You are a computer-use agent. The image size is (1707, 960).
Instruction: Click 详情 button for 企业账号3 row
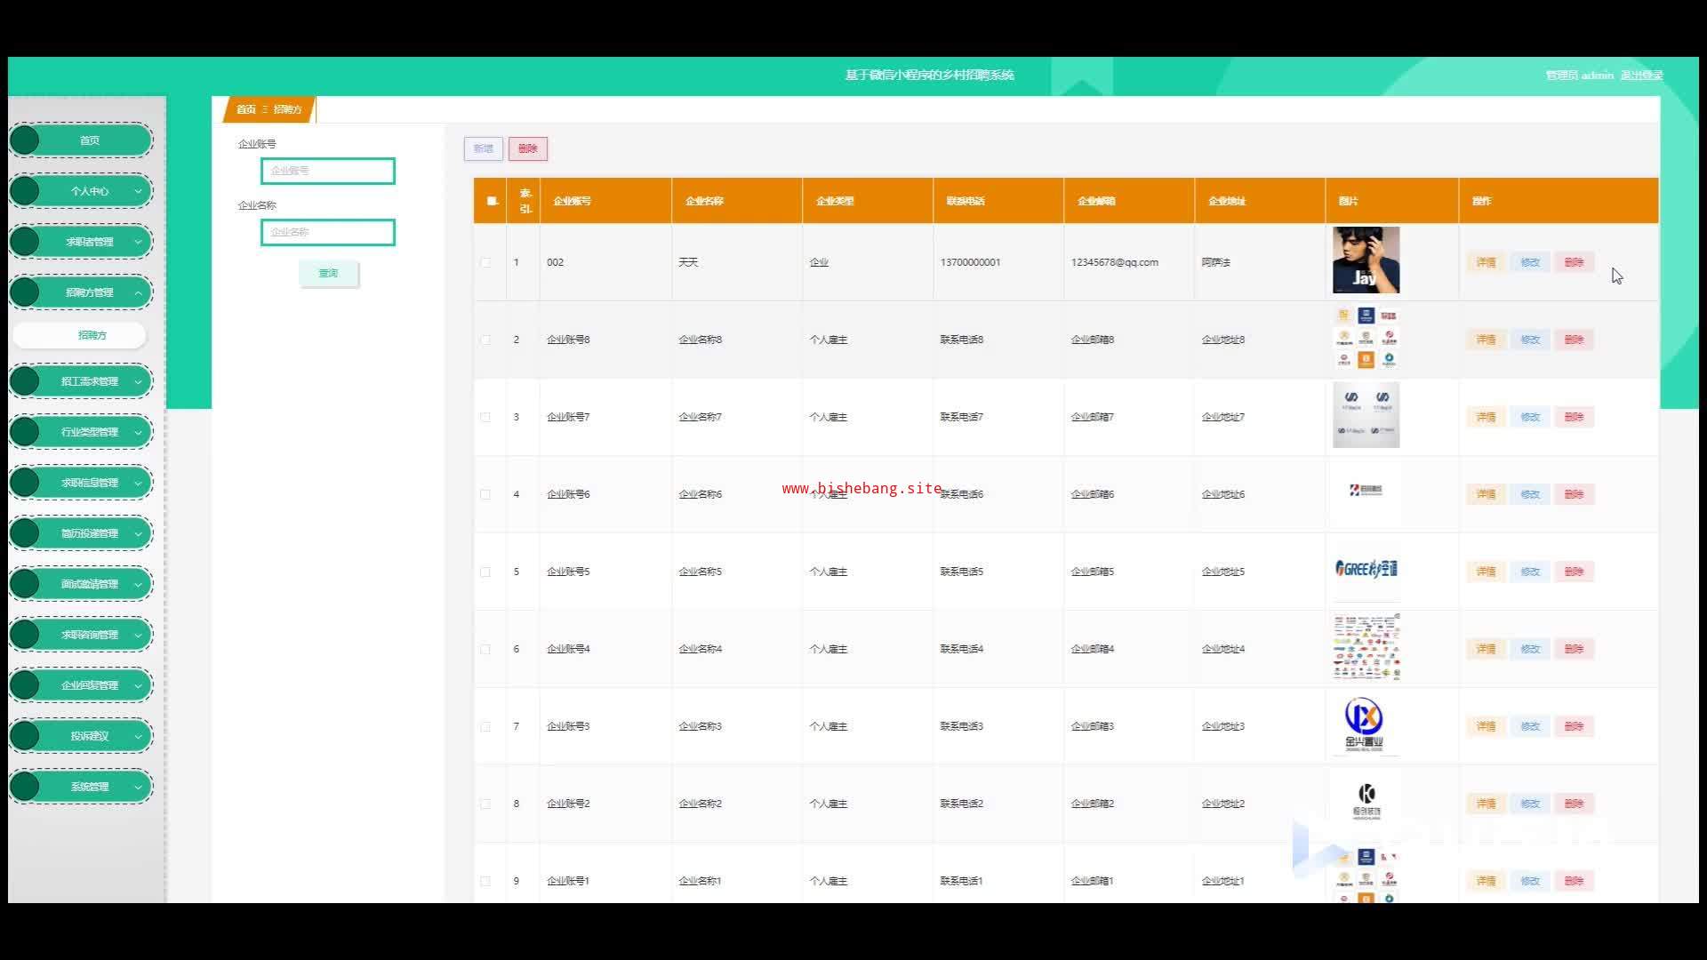tap(1486, 726)
